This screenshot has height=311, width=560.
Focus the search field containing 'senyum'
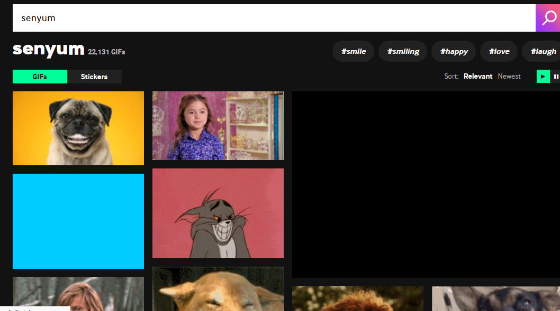click(274, 18)
